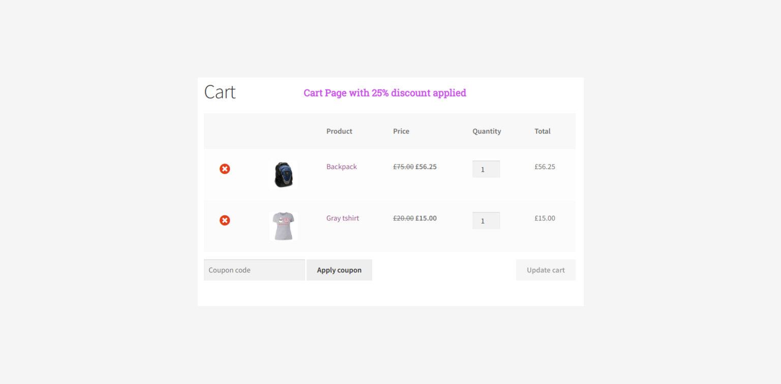Select the Gray tshirt quantity field
This screenshot has height=384, width=781.
[x=486, y=220]
